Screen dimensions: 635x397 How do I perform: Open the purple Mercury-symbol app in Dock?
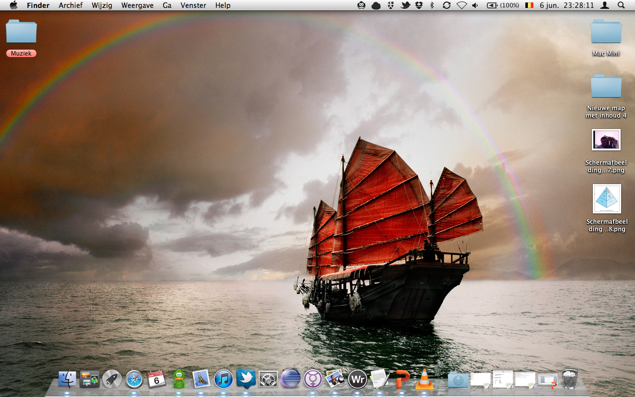(x=313, y=380)
